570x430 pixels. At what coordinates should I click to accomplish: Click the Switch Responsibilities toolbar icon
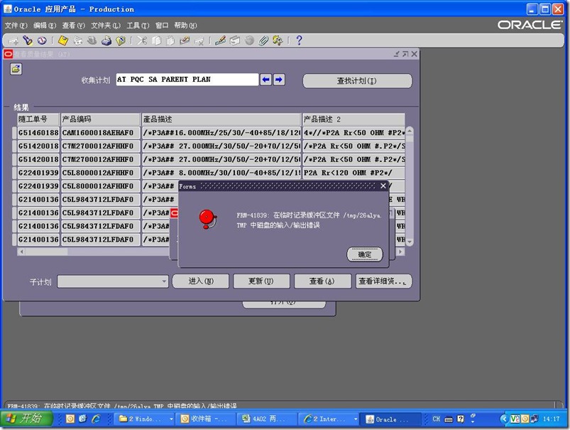pyautogui.click(x=92, y=41)
